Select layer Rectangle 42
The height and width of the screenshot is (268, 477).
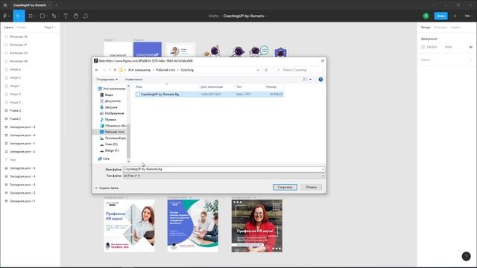pyautogui.click(x=19, y=36)
